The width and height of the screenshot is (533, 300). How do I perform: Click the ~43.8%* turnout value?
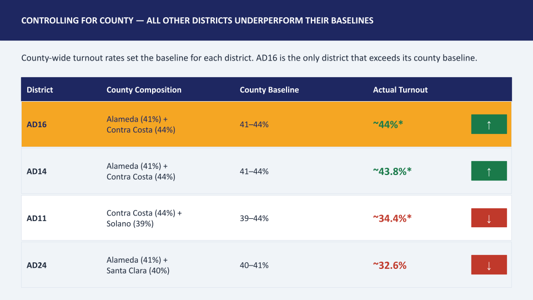coord(393,172)
